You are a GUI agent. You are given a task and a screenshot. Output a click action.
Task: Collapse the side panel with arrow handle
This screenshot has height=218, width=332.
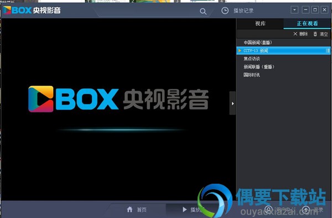click(x=232, y=103)
